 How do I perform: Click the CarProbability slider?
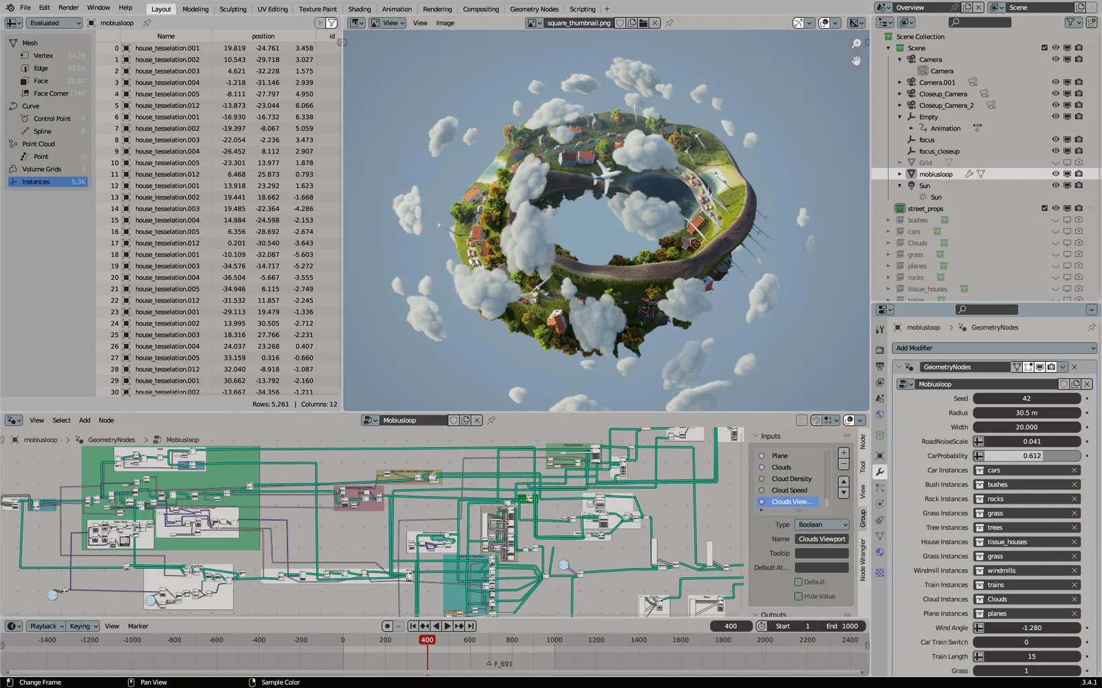1026,455
